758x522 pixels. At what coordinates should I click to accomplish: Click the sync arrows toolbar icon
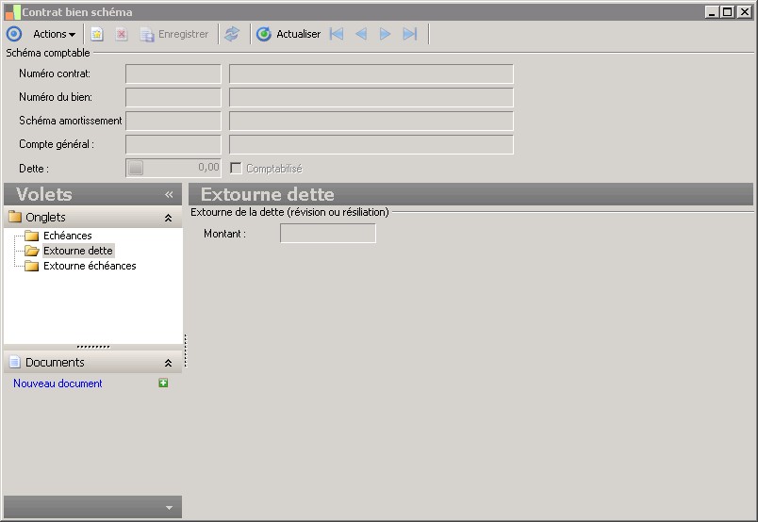(x=232, y=34)
